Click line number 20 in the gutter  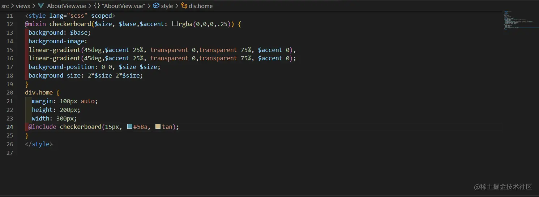[x=10, y=92]
